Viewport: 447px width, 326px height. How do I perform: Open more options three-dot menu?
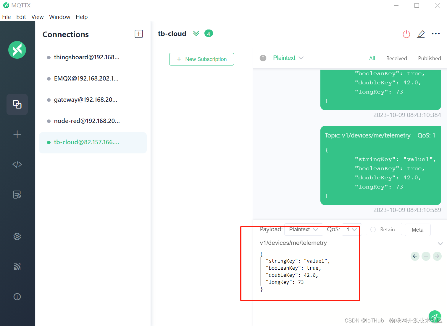click(x=436, y=34)
